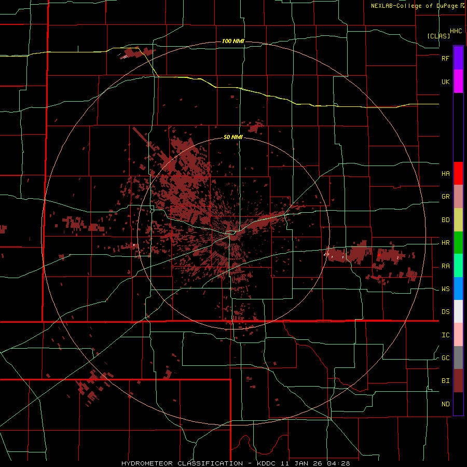
Task: Click the brown BI legend swatch
Action: pos(458,381)
